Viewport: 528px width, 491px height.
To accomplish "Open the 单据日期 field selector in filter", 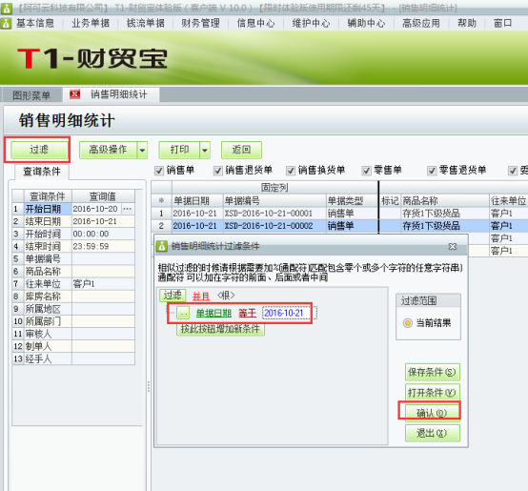I will click(x=213, y=313).
